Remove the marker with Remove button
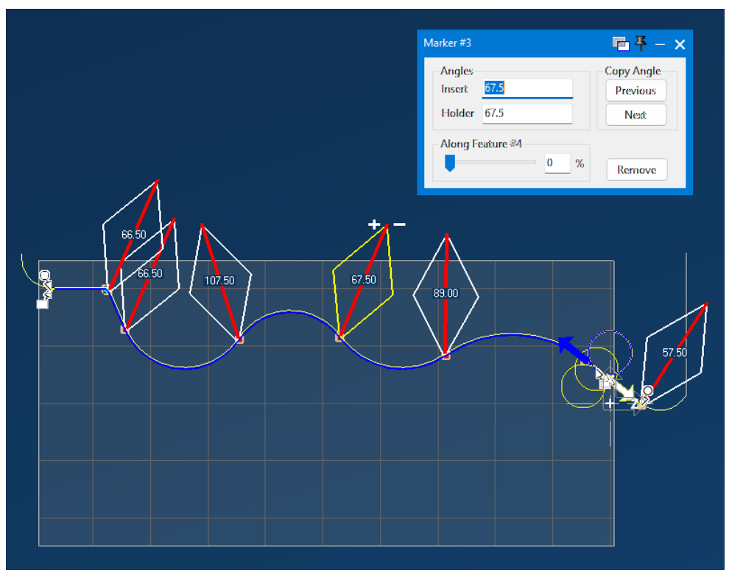The image size is (729, 578). tap(636, 169)
